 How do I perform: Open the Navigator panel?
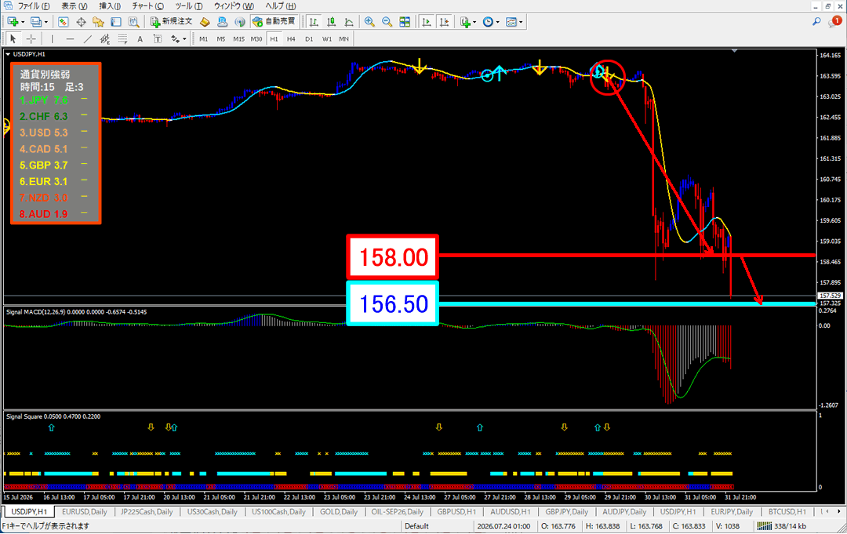[x=98, y=22]
